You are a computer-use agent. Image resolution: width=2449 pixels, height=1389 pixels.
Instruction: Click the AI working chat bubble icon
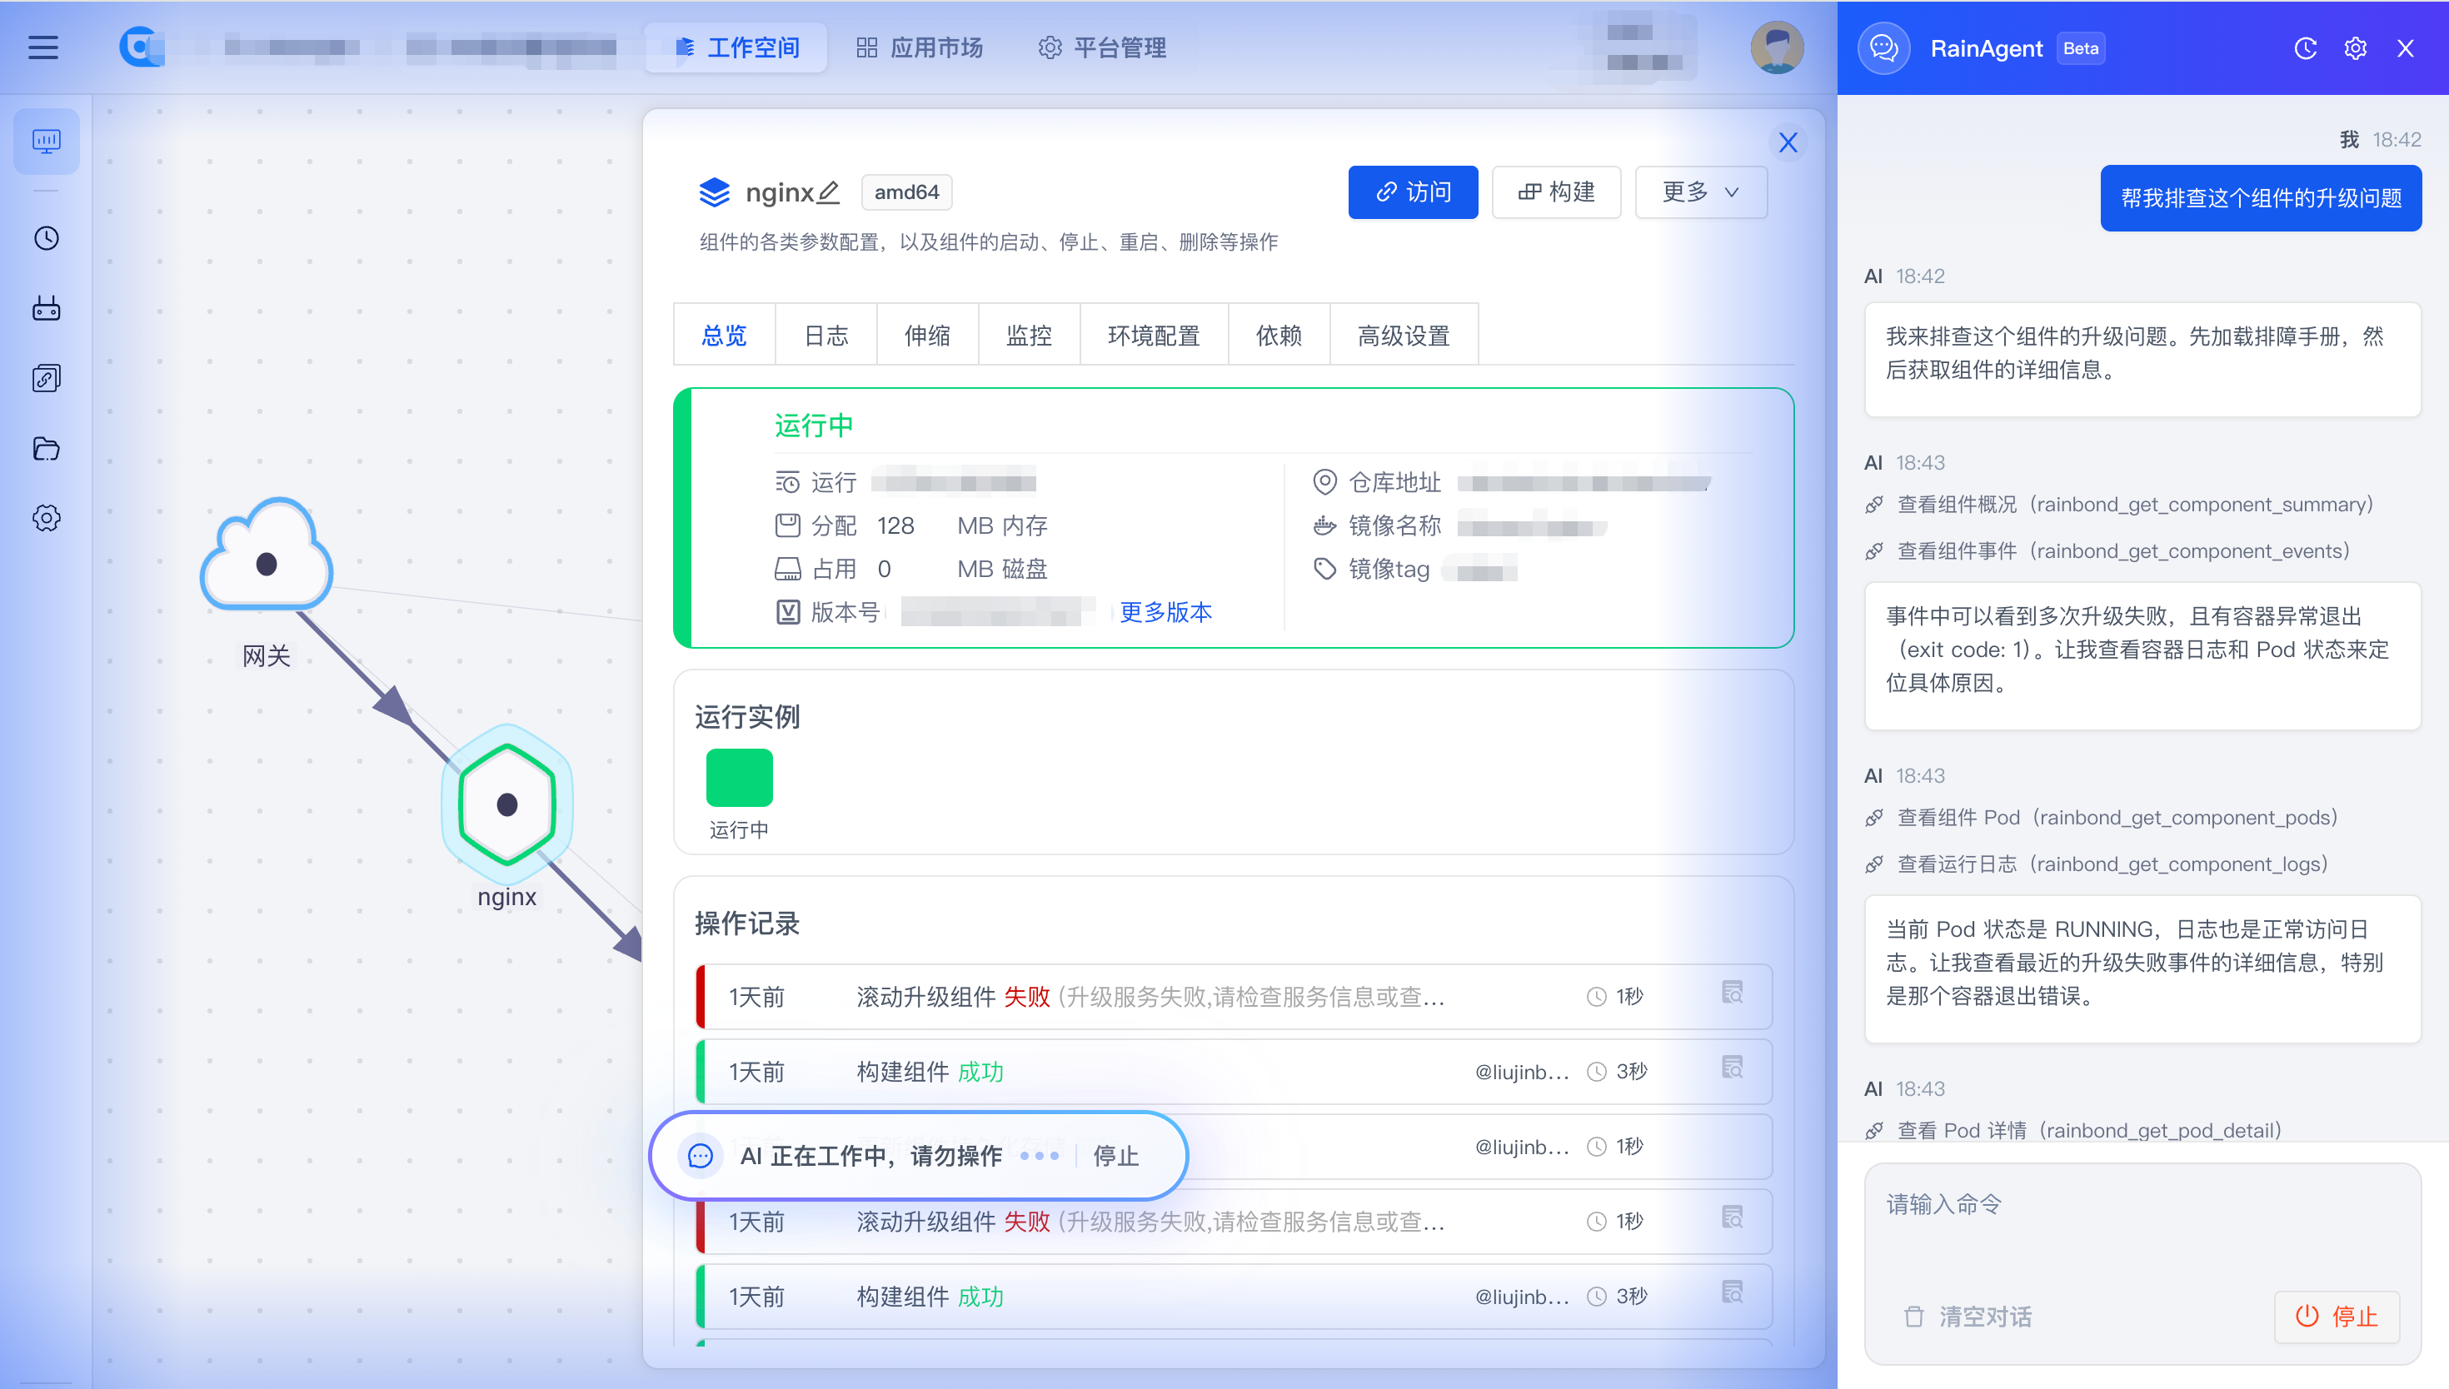tap(701, 1155)
